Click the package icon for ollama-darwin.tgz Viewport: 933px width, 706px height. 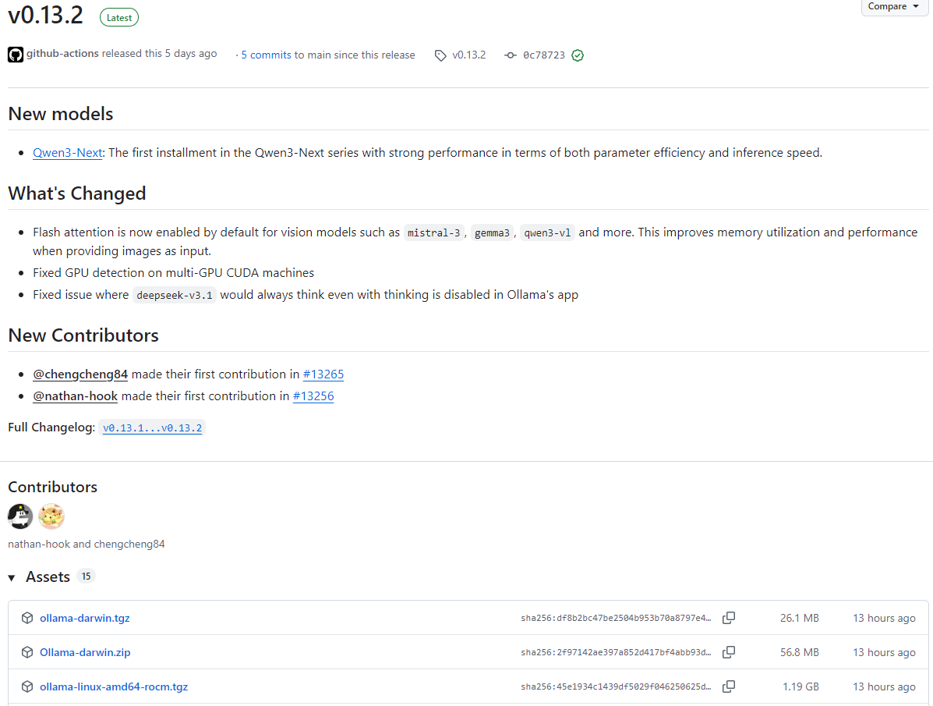pyautogui.click(x=27, y=618)
